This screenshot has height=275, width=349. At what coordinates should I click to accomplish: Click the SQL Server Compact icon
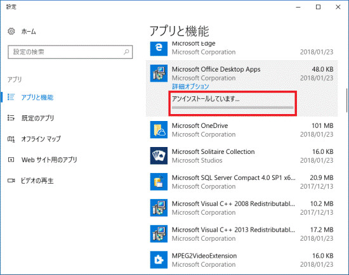(x=159, y=182)
